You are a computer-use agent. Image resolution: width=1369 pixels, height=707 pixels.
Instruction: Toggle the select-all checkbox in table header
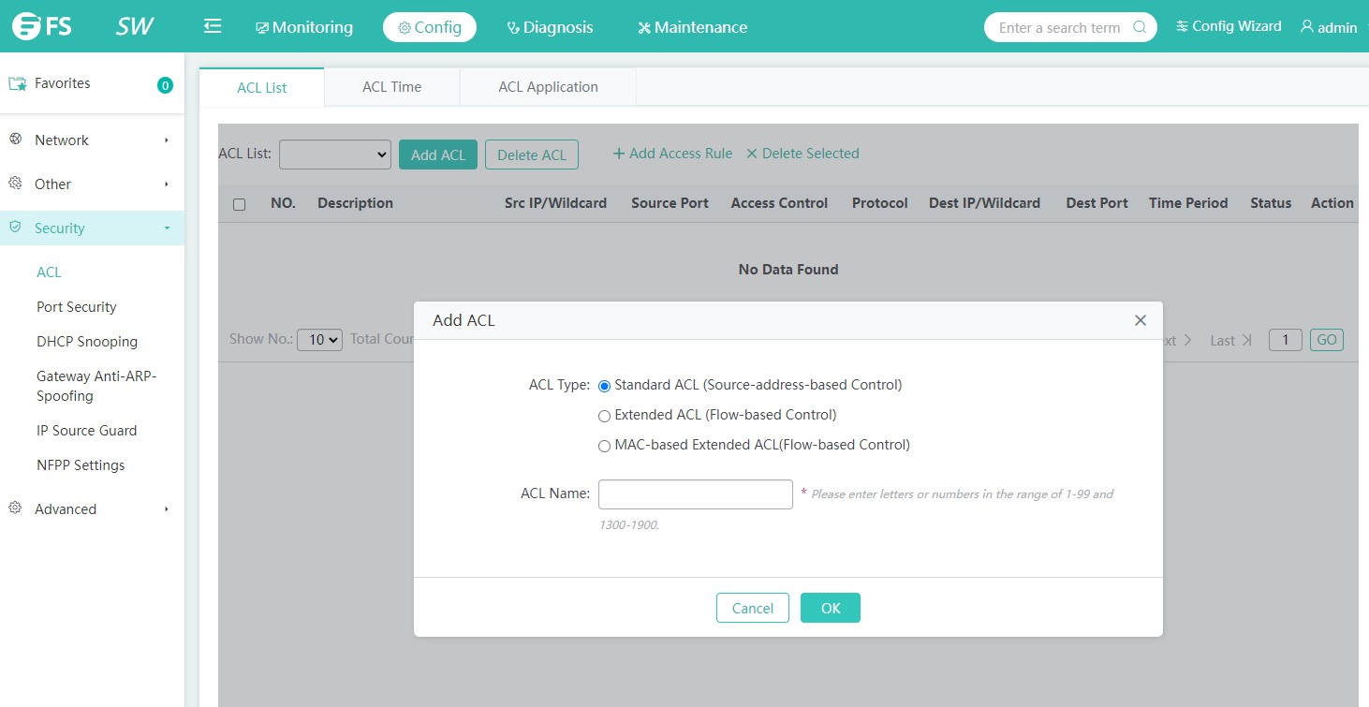pos(239,204)
